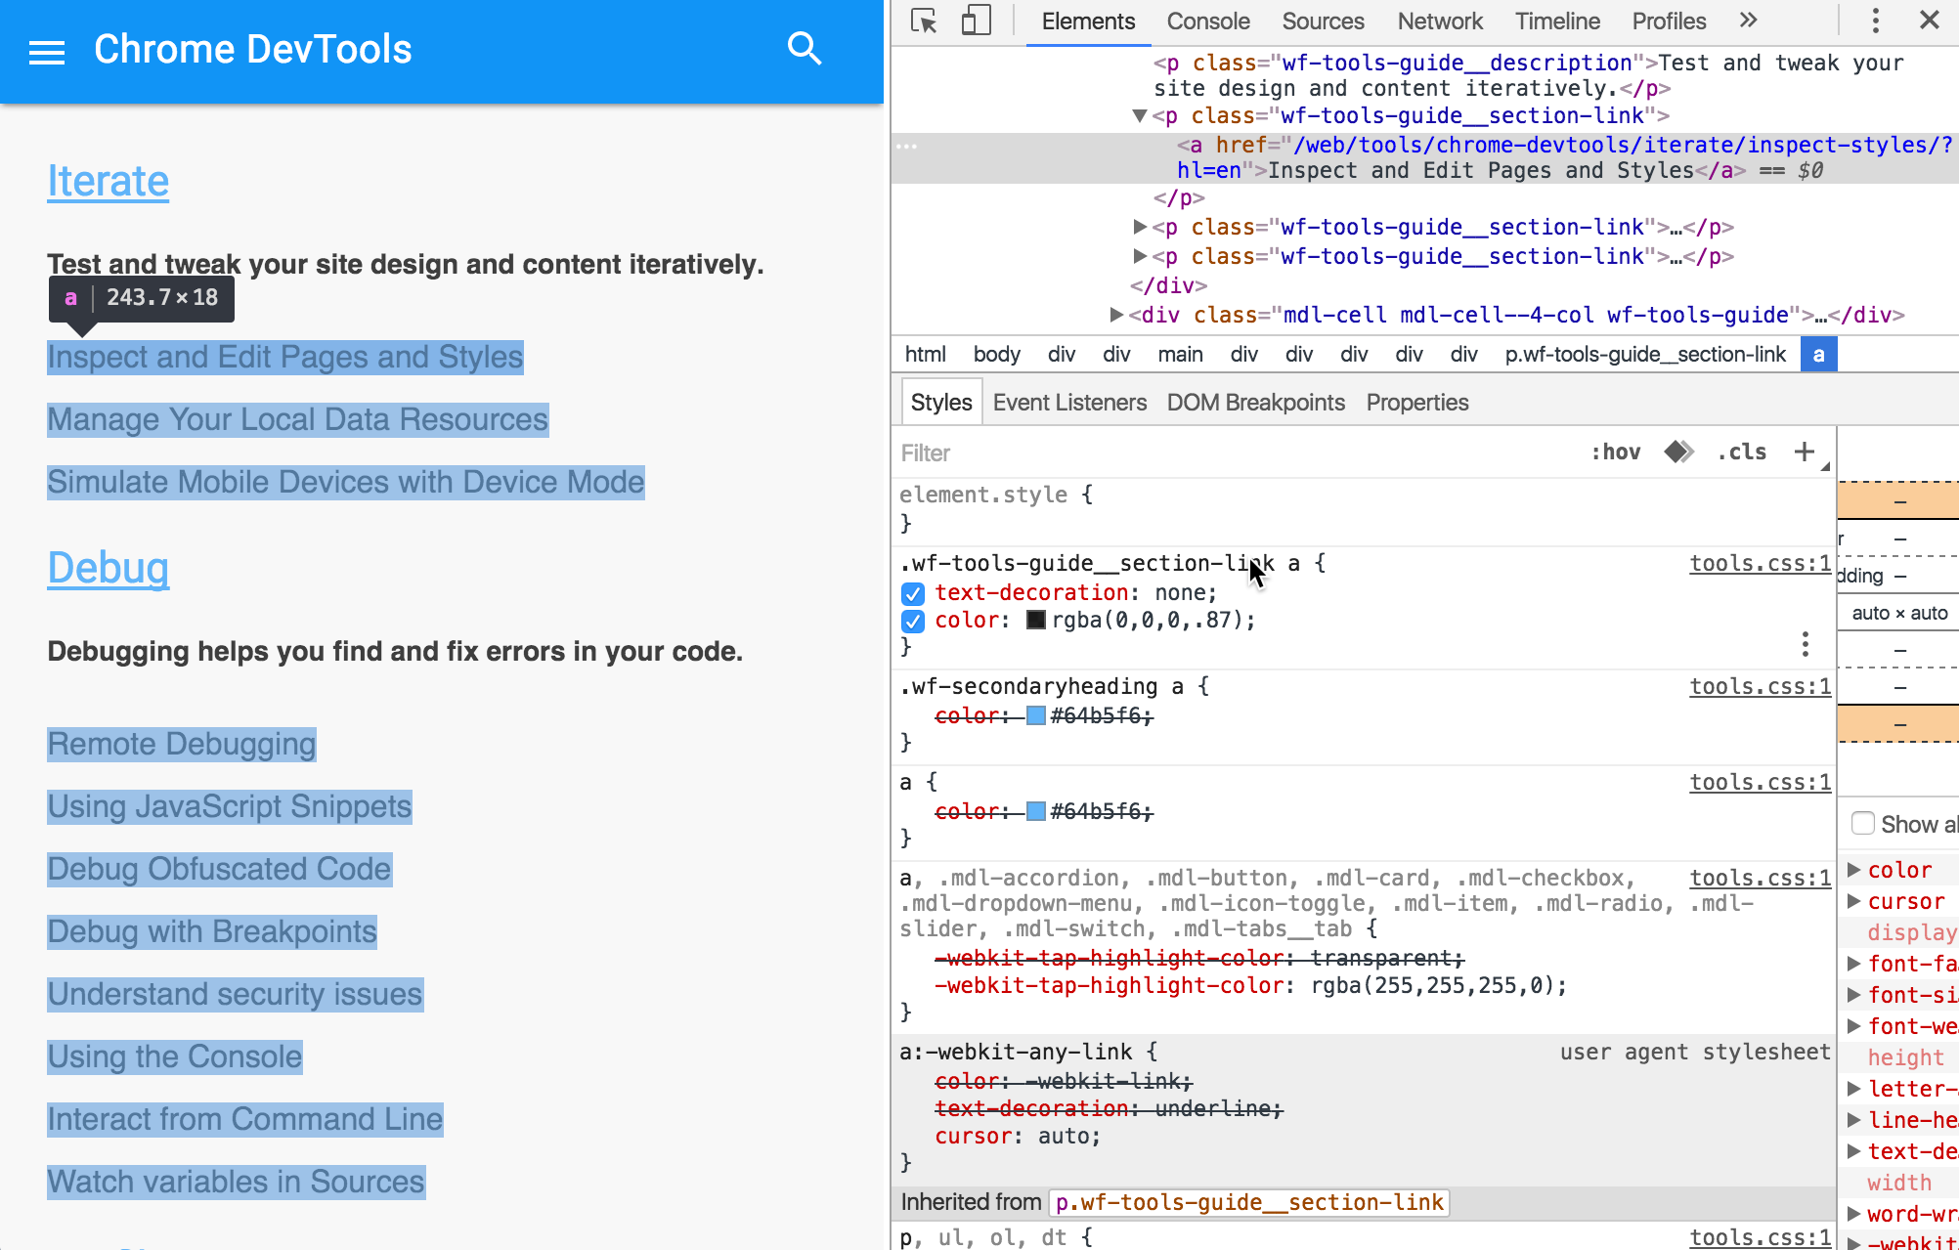
Task: Select the Styles pane tab
Action: point(941,403)
